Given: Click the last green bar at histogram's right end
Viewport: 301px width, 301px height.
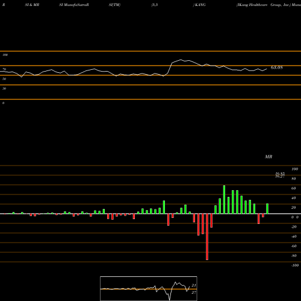Looking at the screenshot, I should coord(267,209).
